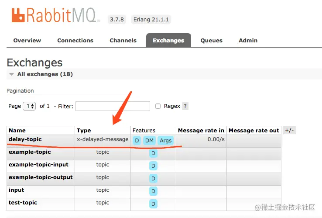Click the Features column header

point(144,130)
